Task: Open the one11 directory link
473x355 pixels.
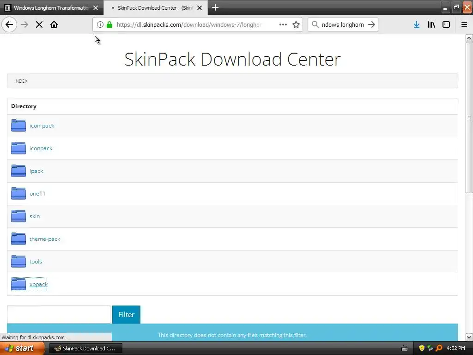Action: 37,194
